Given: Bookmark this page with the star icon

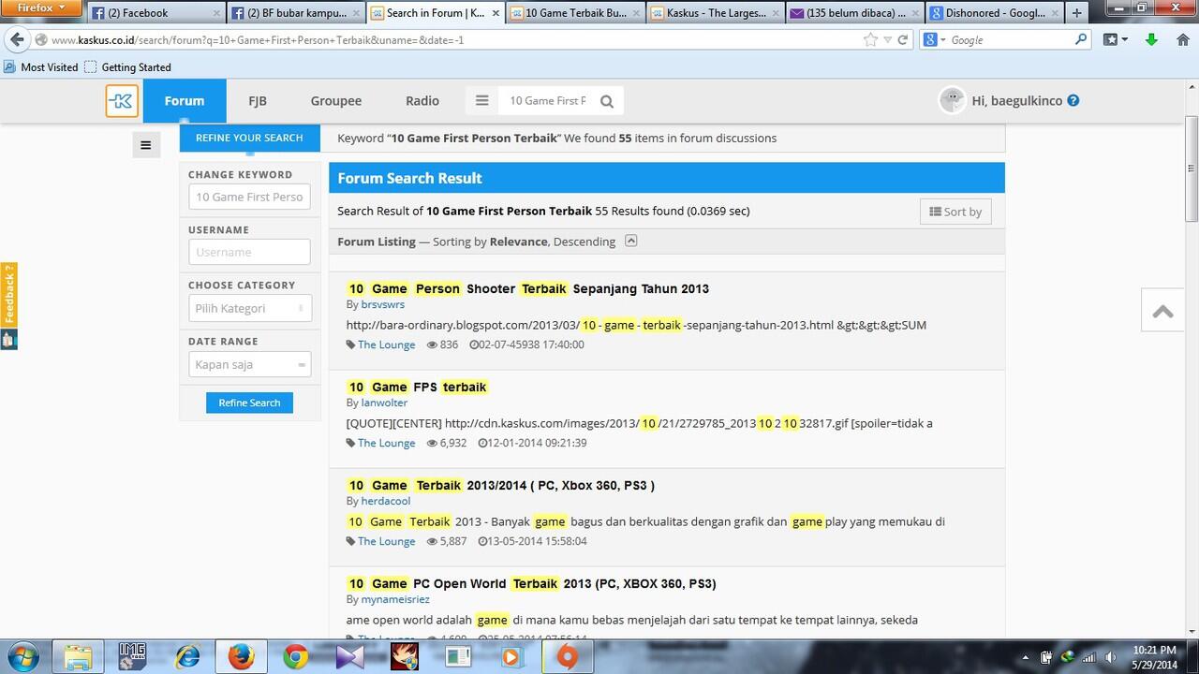Looking at the screenshot, I should click(x=870, y=40).
